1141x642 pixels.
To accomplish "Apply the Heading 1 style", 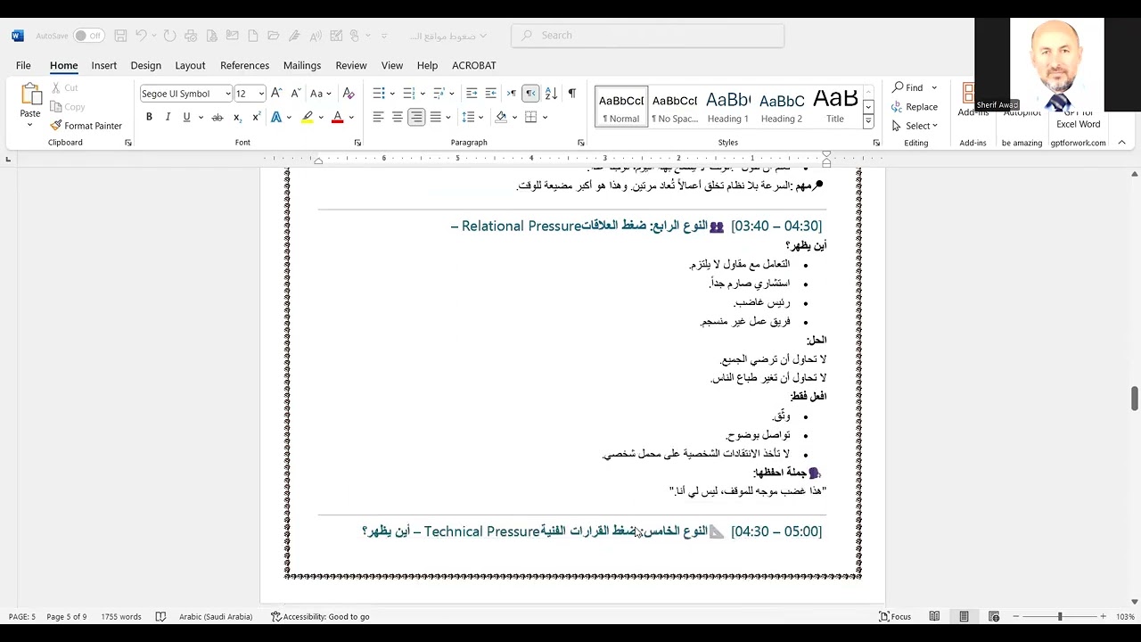I will (x=728, y=106).
